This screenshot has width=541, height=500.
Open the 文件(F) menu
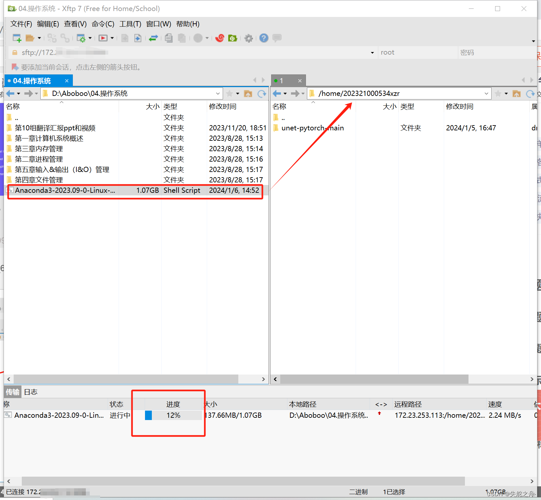click(x=21, y=24)
